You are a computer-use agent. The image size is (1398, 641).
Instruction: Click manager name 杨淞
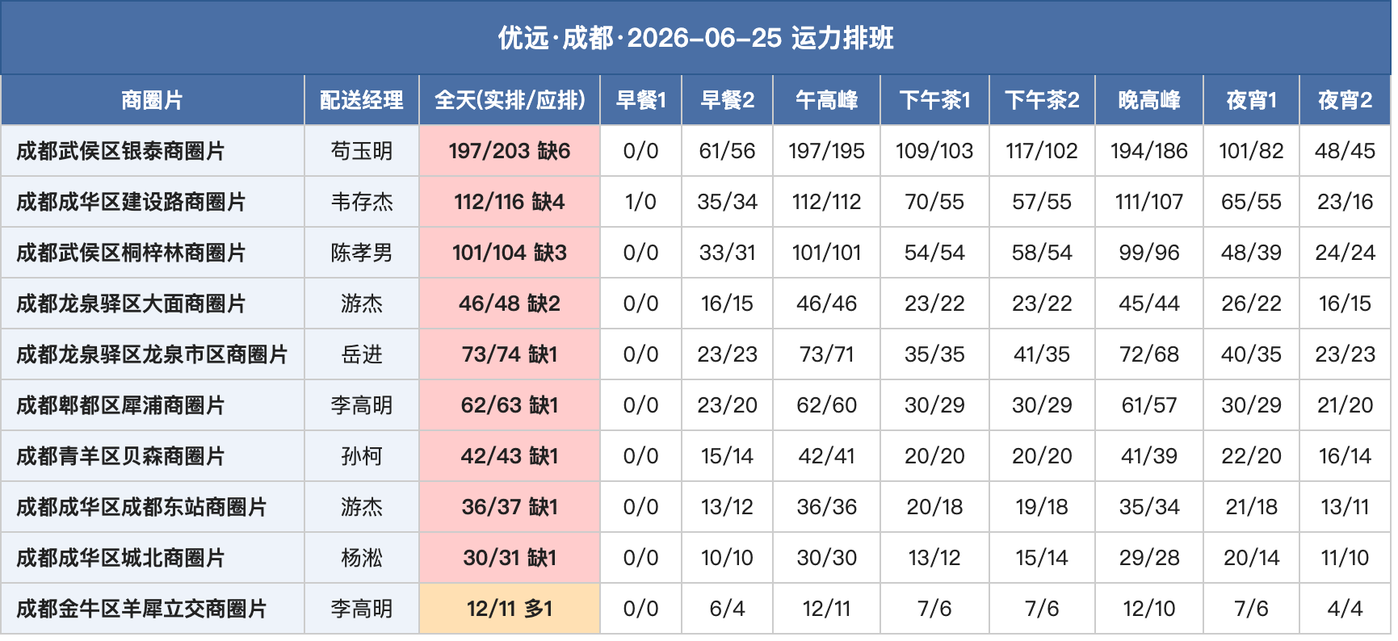(x=362, y=558)
